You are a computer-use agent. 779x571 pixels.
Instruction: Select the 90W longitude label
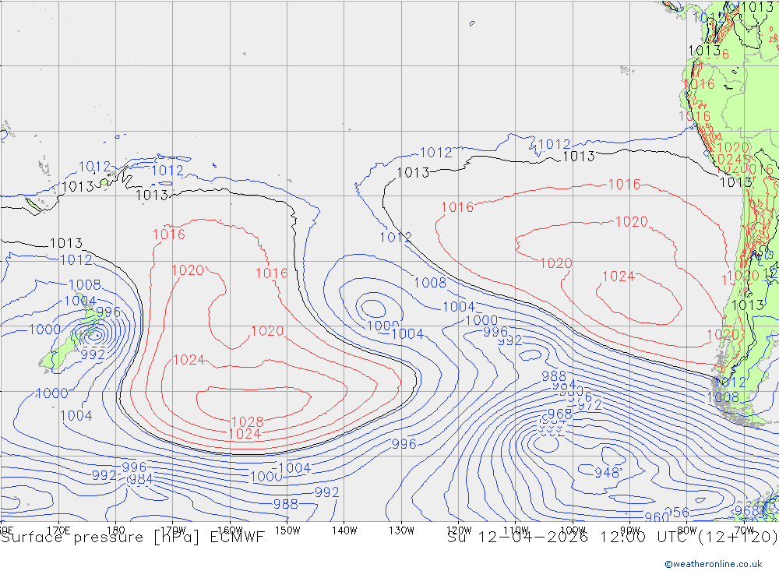(x=630, y=530)
